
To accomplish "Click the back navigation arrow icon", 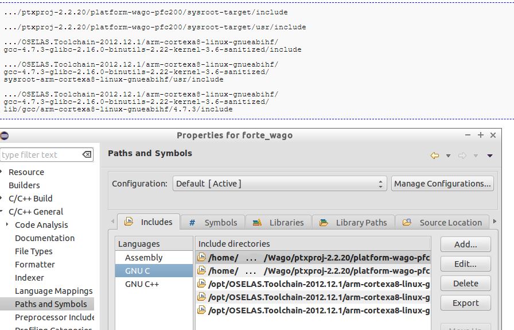I will click(435, 156).
